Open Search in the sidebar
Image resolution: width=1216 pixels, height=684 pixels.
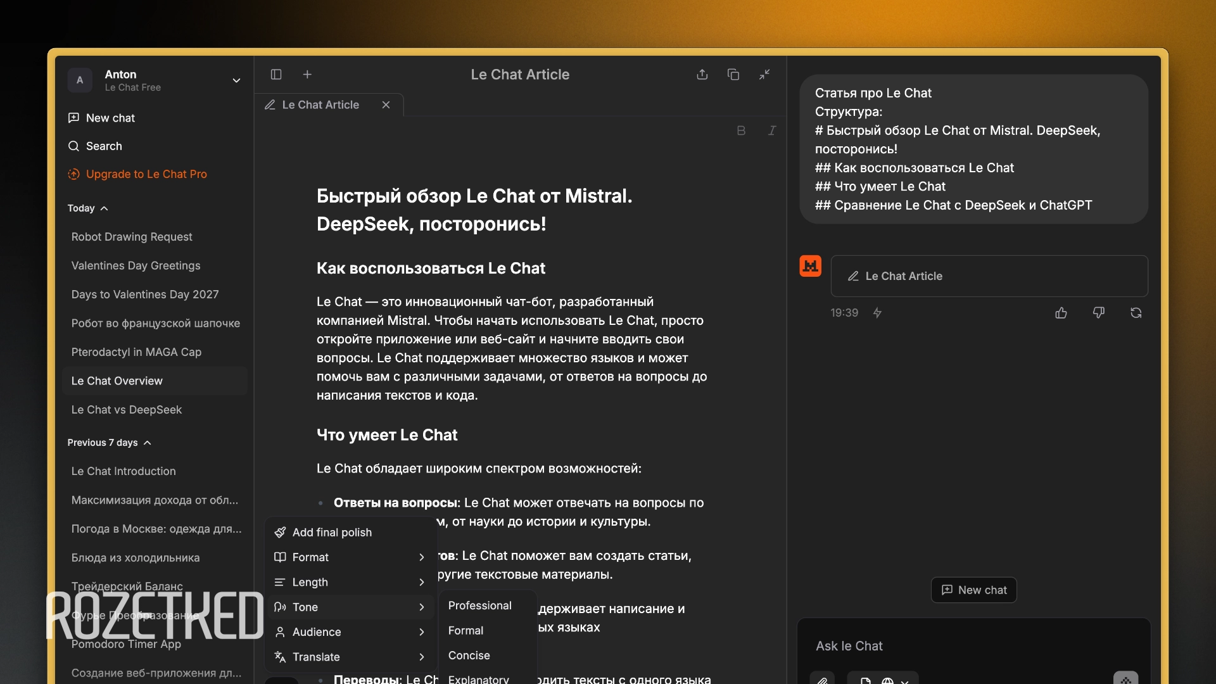tap(95, 146)
